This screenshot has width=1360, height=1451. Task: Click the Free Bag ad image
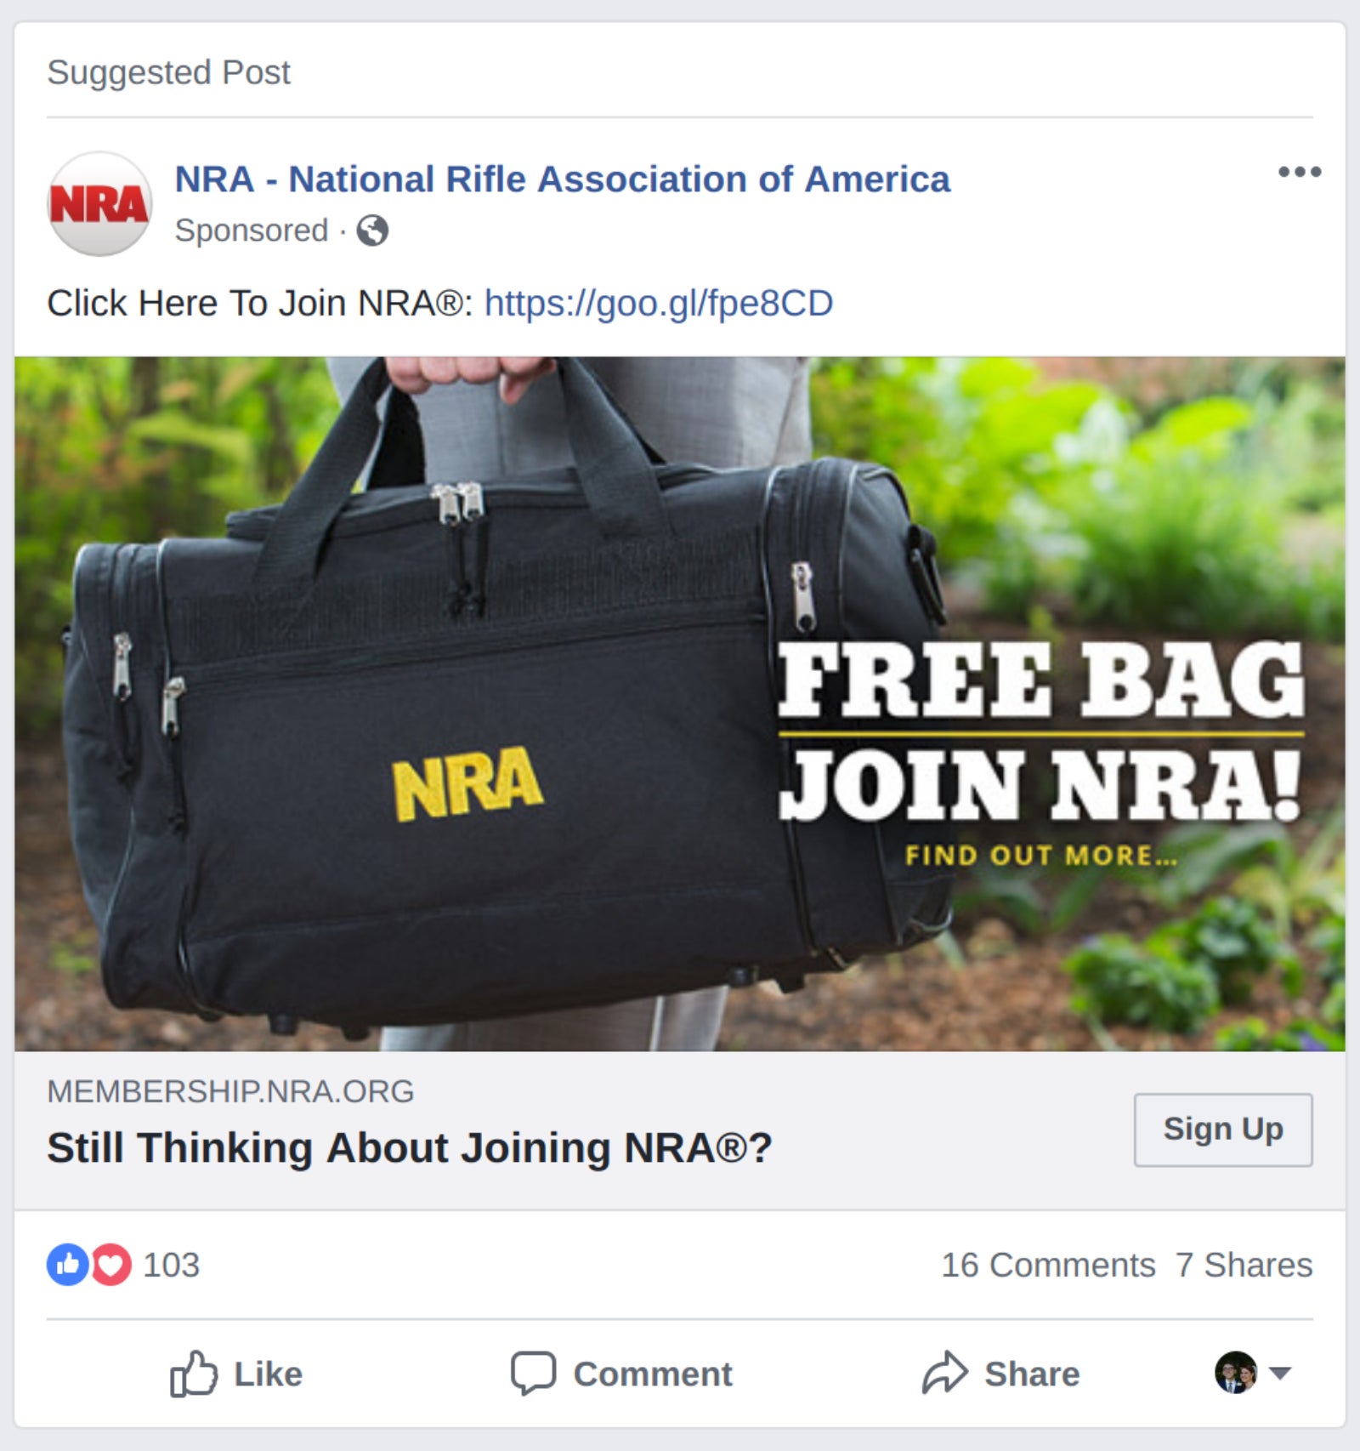pyautogui.click(x=680, y=703)
